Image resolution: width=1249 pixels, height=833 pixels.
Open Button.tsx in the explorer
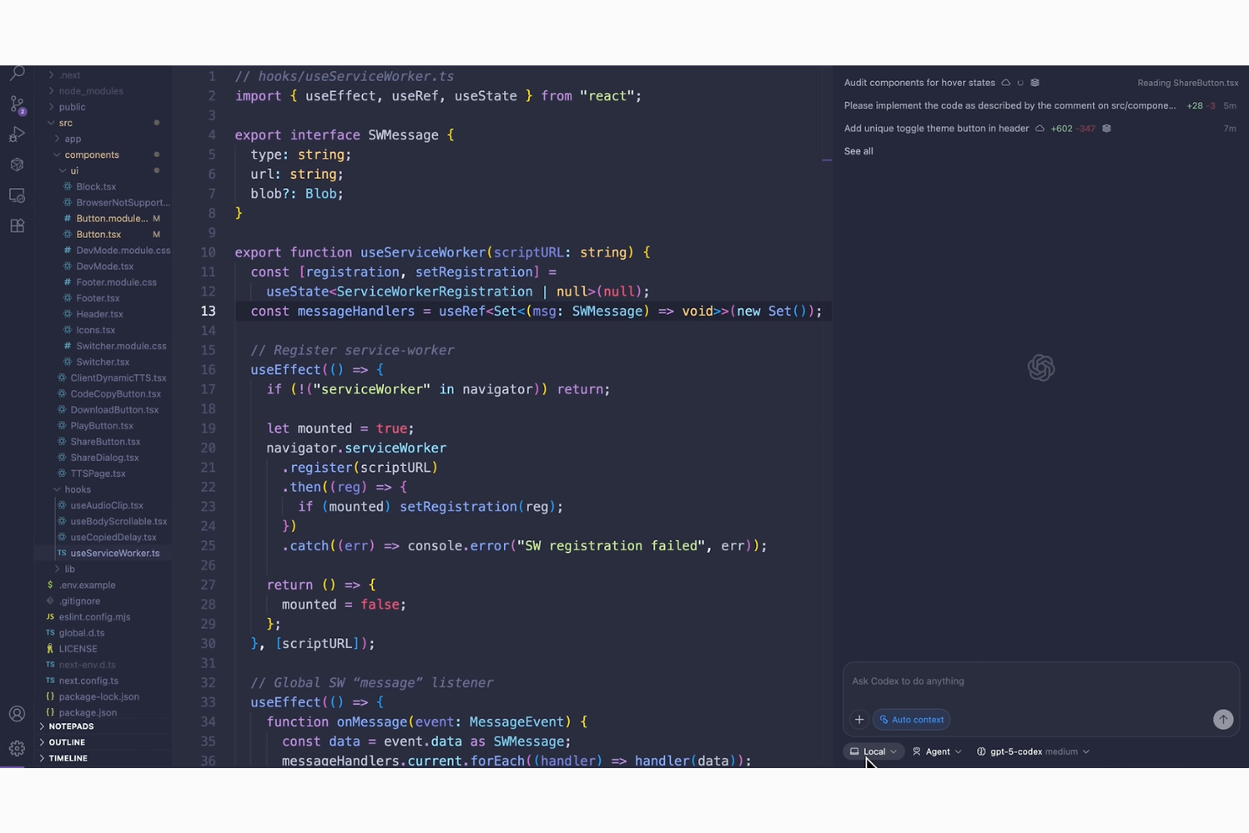coord(98,235)
